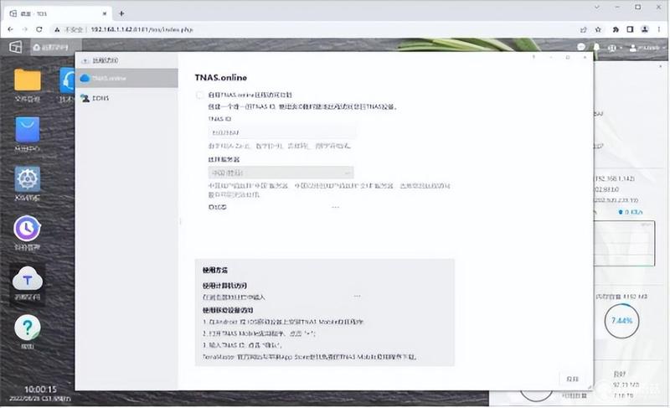Click the Apply button at bottom right
The image size is (670, 408).
(572, 379)
